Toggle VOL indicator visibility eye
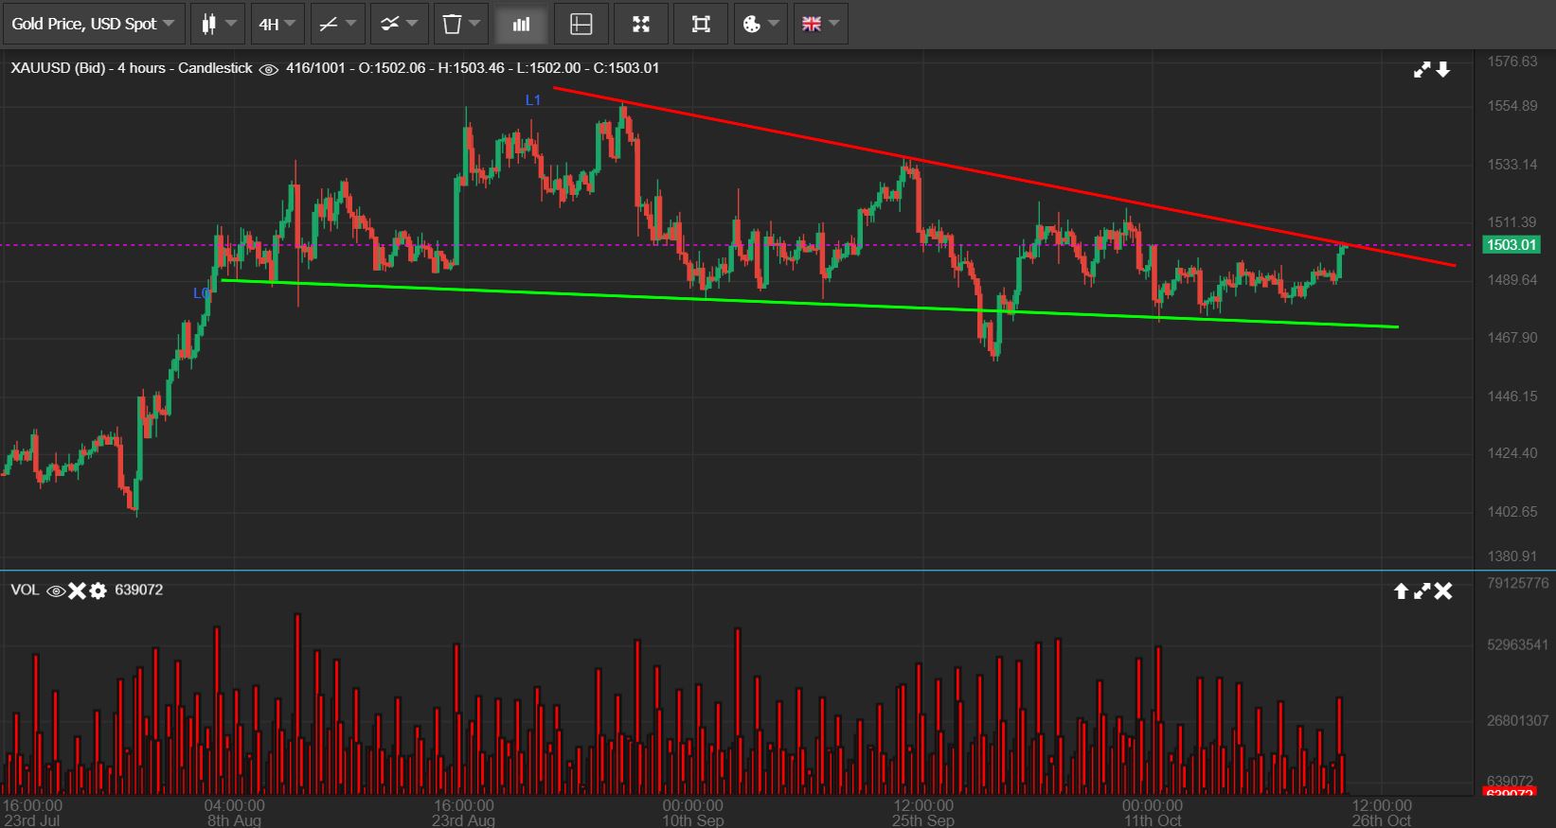Viewport: 1556px width, 828px height. pyautogui.click(x=56, y=590)
